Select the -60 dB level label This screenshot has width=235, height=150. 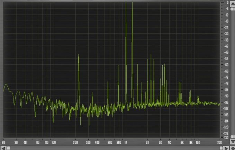[x=227, y=65]
